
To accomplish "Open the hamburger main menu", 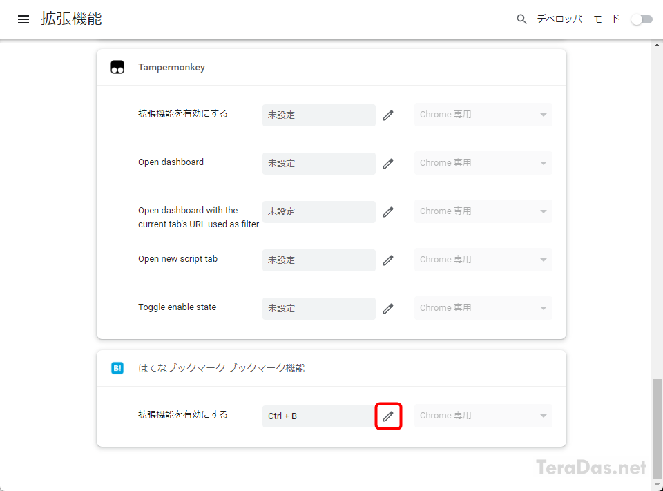I will coord(23,19).
